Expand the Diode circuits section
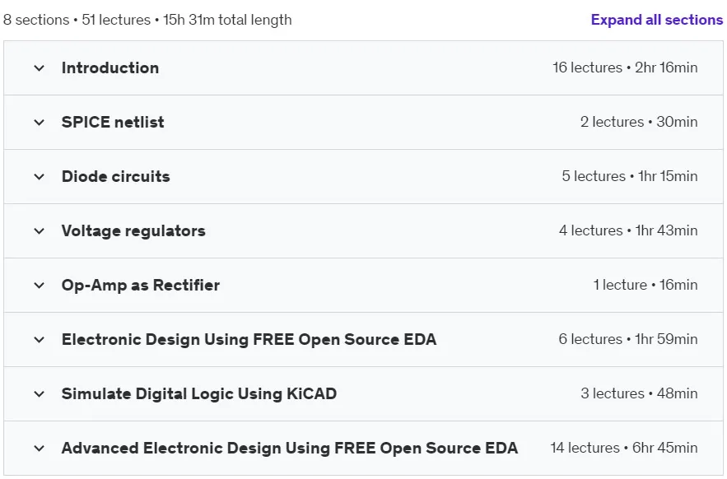727x479 pixels. (116, 177)
